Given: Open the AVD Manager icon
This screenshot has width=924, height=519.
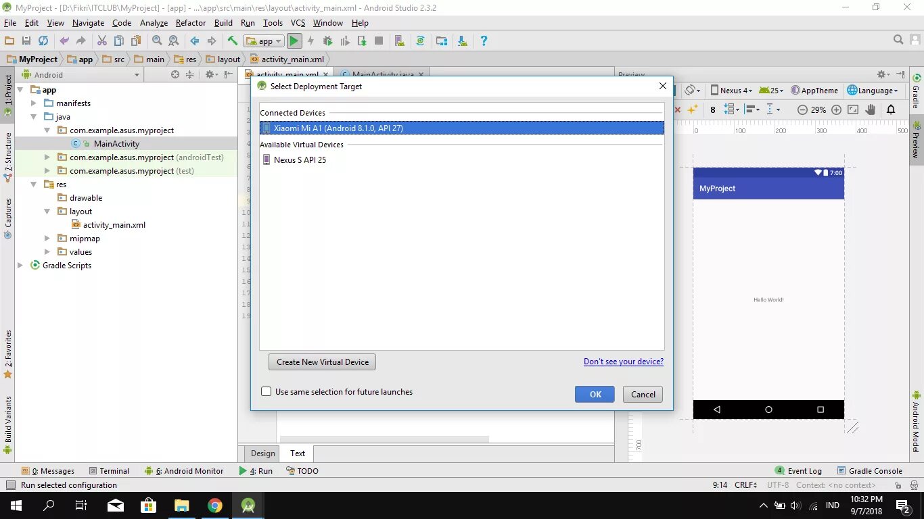Looking at the screenshot, I should (x=399, y=41).
